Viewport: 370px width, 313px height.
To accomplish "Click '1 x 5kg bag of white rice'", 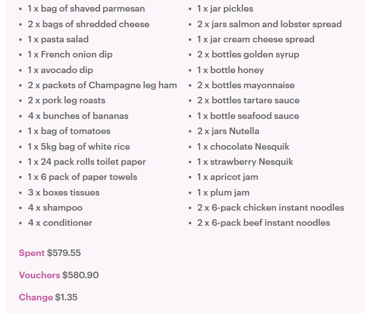I will click(x=79, y=147).
